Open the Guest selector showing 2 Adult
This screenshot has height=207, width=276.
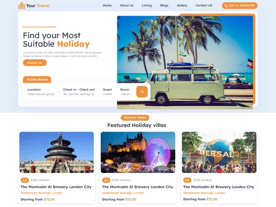pos(107,92)
